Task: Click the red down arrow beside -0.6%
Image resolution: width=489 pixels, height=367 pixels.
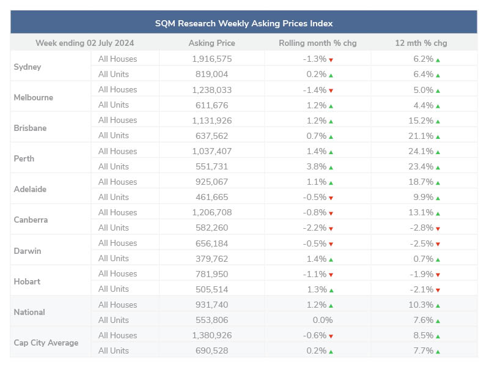Action: pos(331,336)
